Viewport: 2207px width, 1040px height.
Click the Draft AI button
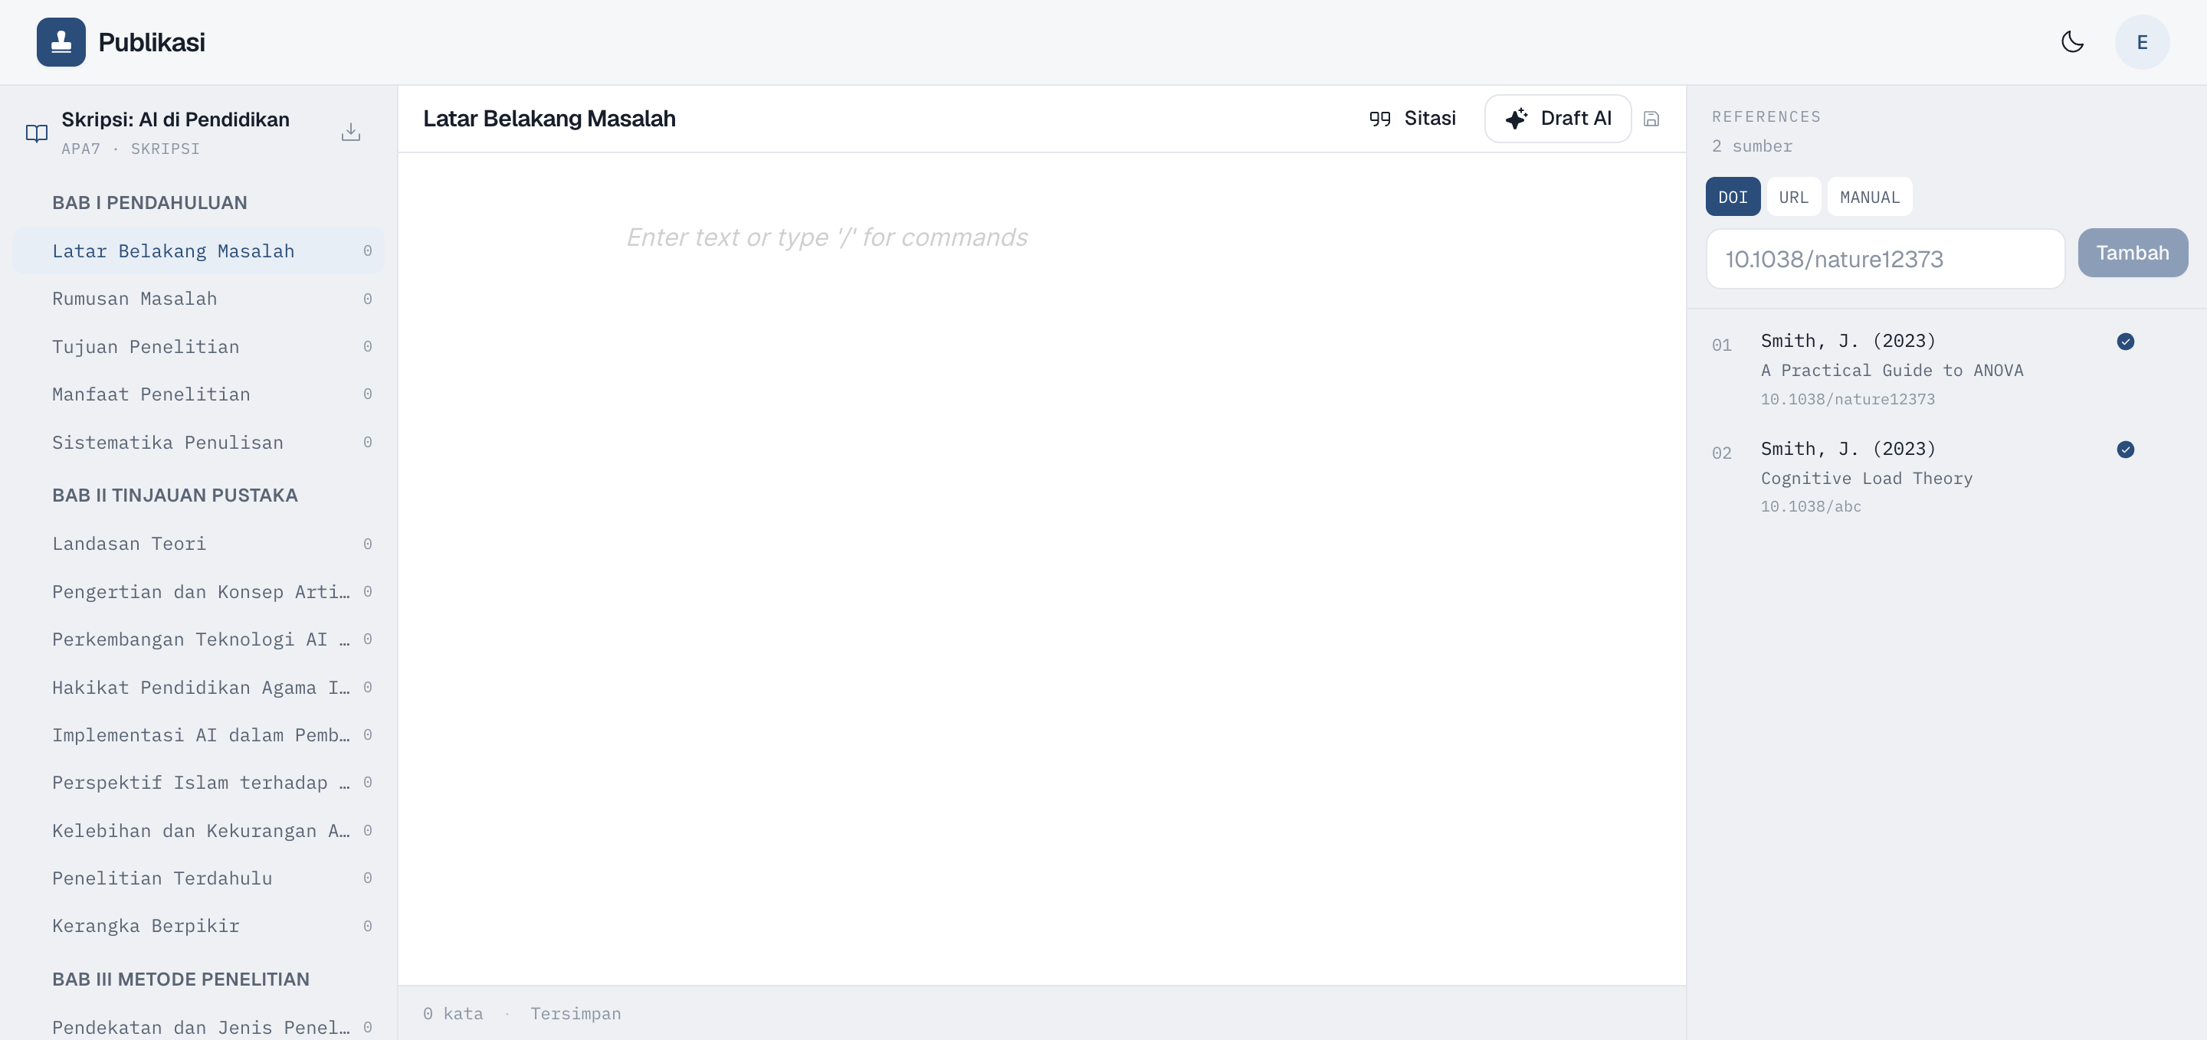click(x=1558, y=119)
